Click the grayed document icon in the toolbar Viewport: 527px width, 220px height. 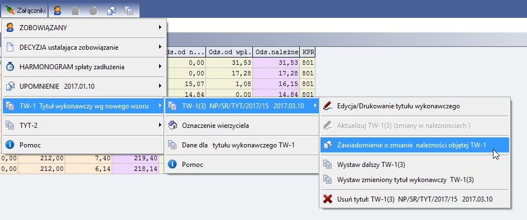[75, 11]
